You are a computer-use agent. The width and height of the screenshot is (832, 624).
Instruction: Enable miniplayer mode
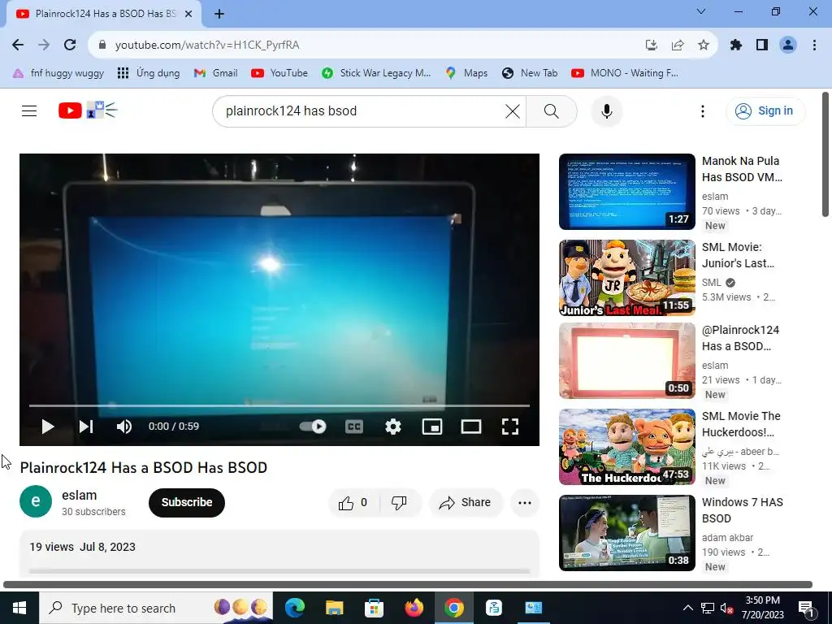(432, 427)
